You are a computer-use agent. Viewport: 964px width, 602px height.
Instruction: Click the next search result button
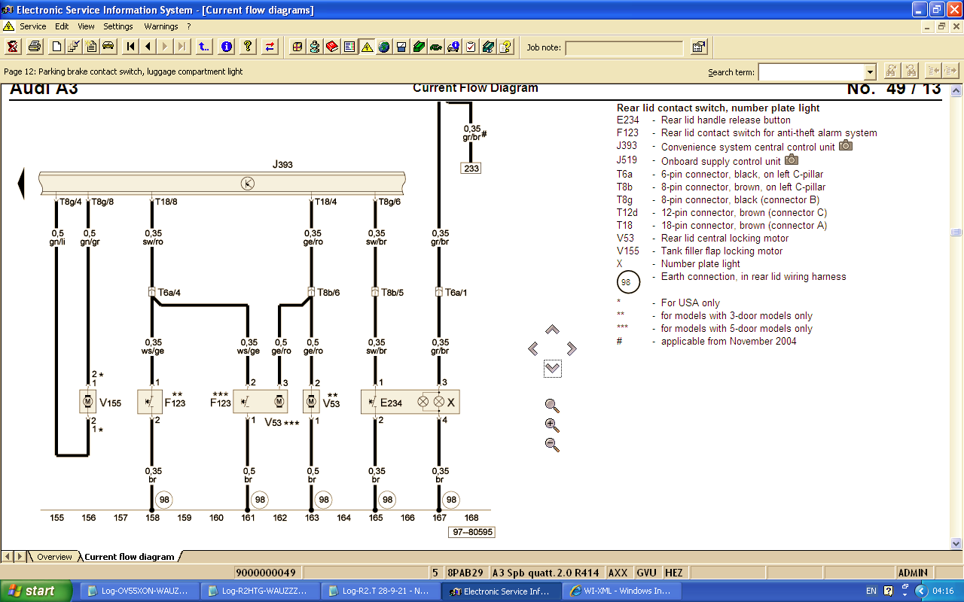pyautogui.click(x=951, y=71)
